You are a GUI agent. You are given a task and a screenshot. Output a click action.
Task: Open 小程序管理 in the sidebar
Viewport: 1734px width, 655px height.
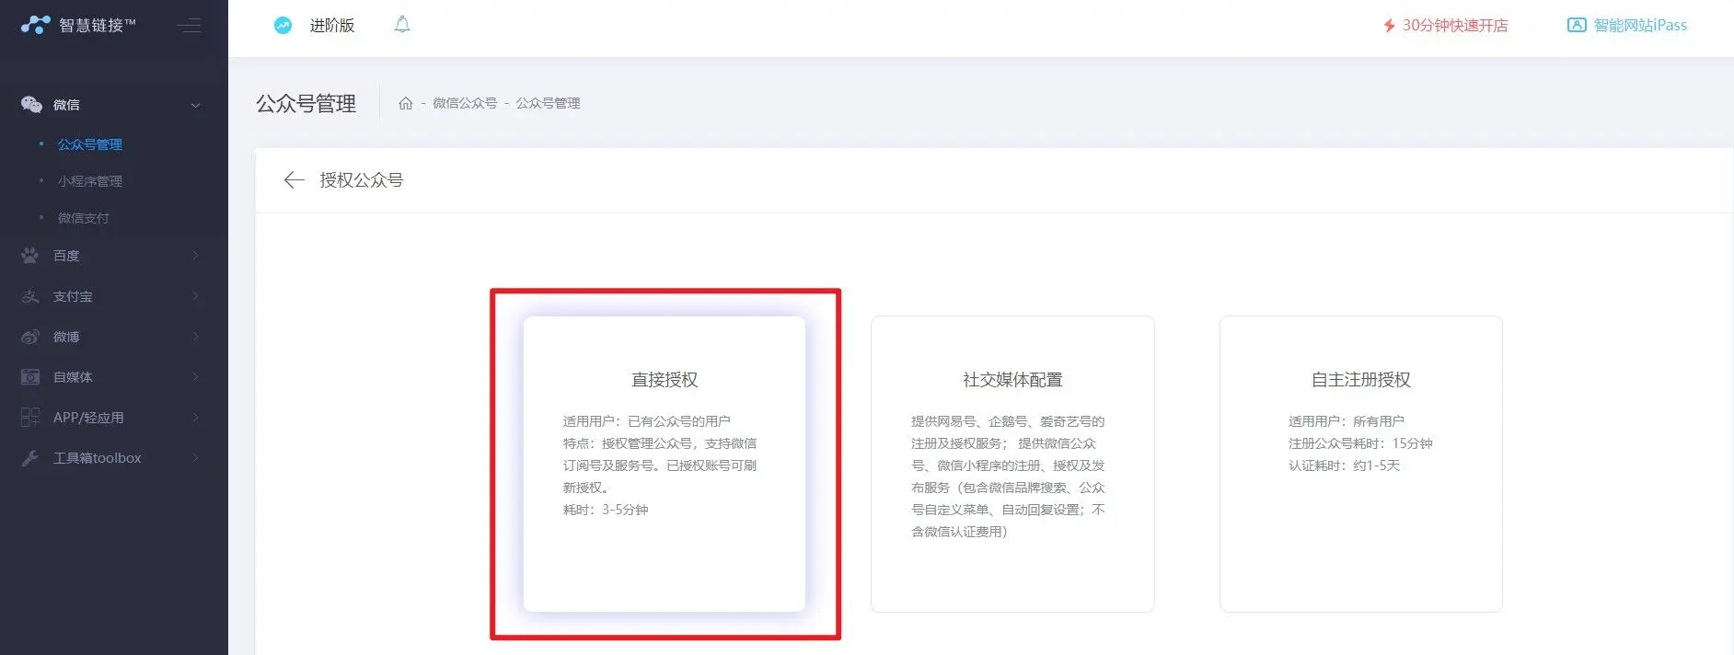(90, 181)
